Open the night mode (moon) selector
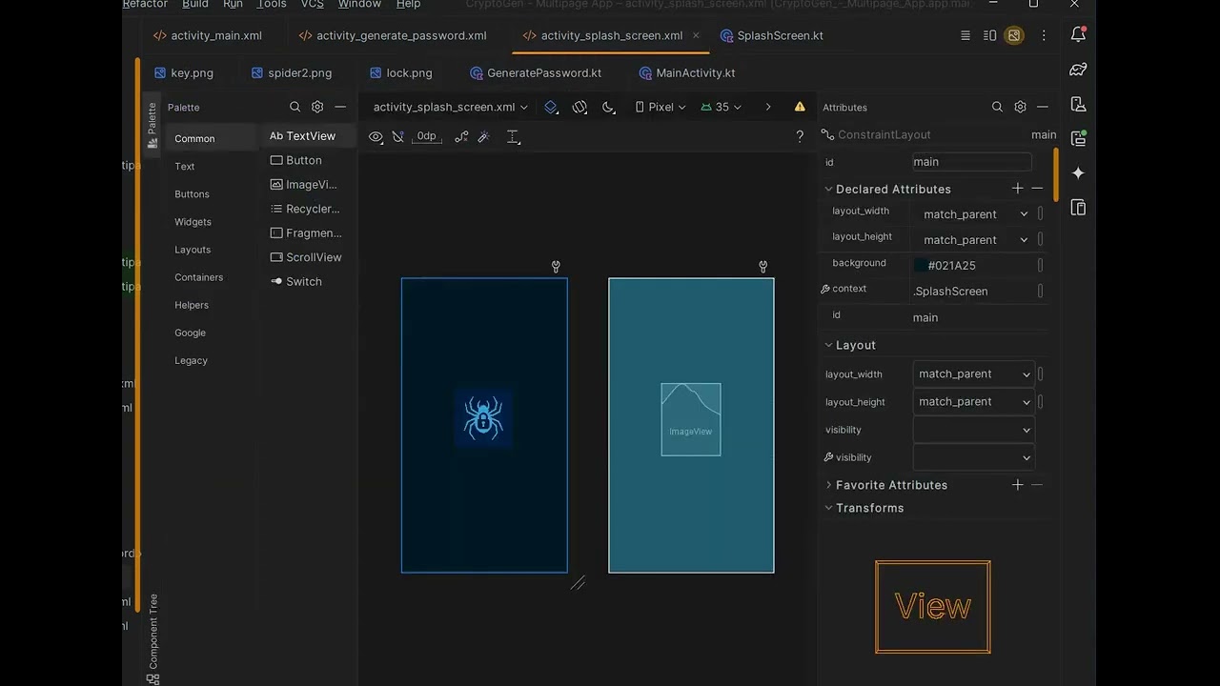Screen dimensions: 1220x686 click(608, 108)
